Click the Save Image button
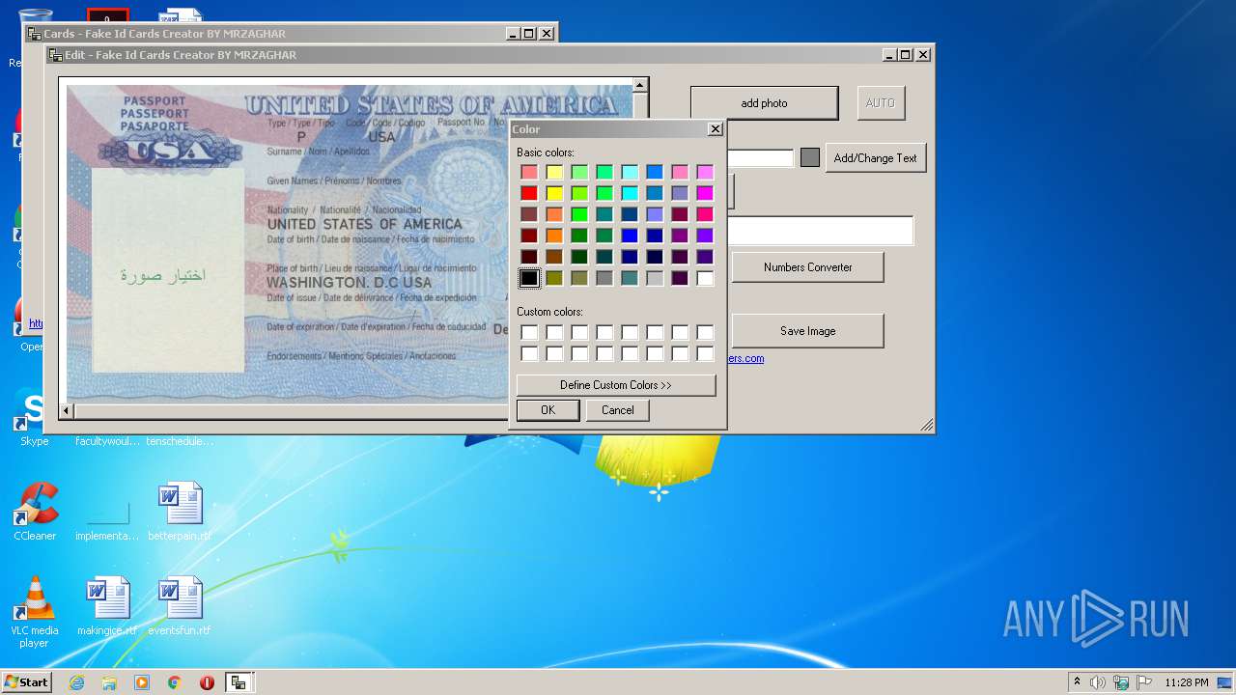This screenshot has height=695, width=1236. pos(807,331)
